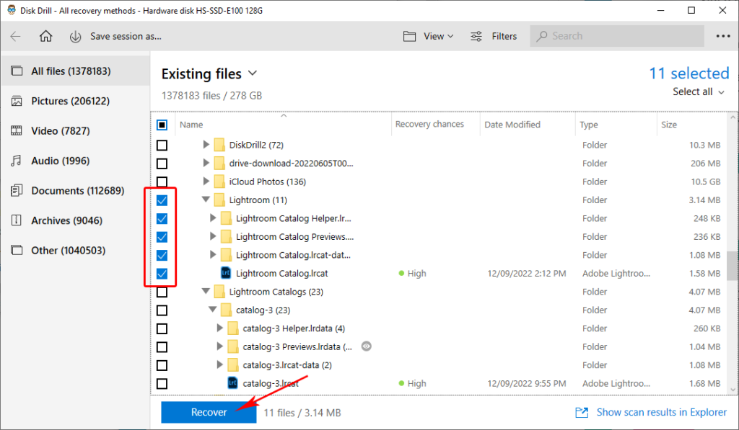The width and height of the screenshot is (739, 430).
Task: Open the Select all dropdown
Action: pyautogui.click(x=697, y=91)
